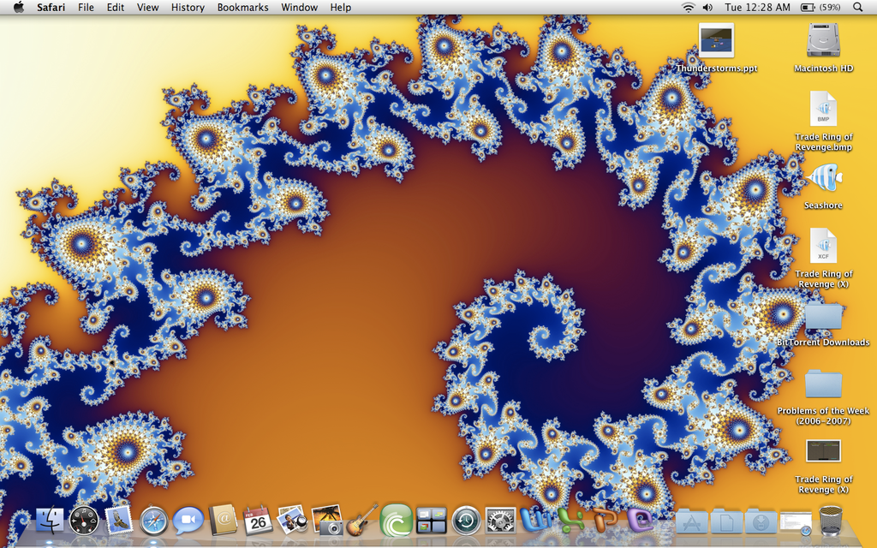Open the volume control in menu bar

[x=707, y=7]
